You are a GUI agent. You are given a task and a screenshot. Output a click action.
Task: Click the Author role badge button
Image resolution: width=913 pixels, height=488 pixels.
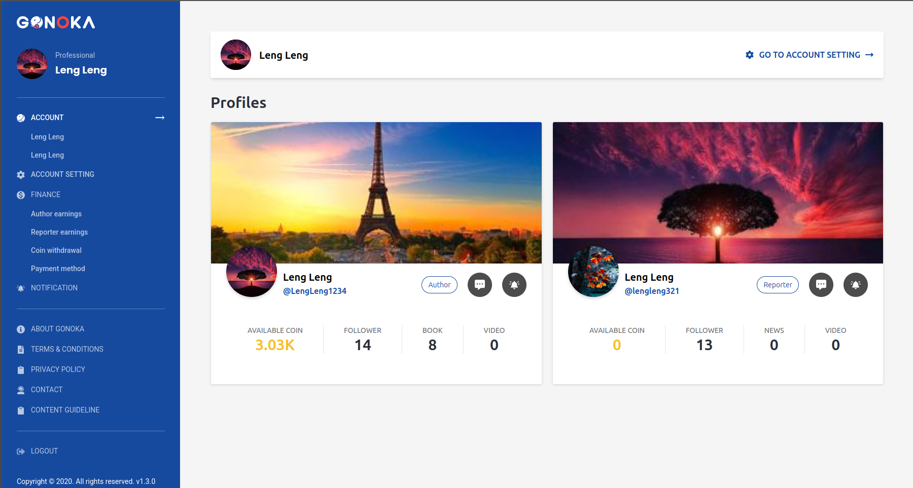pos(439,285)
